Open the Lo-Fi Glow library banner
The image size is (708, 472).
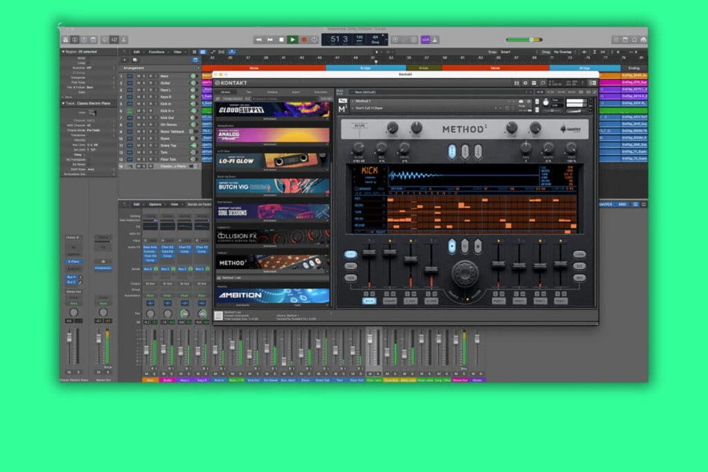[x=273, y=160]
